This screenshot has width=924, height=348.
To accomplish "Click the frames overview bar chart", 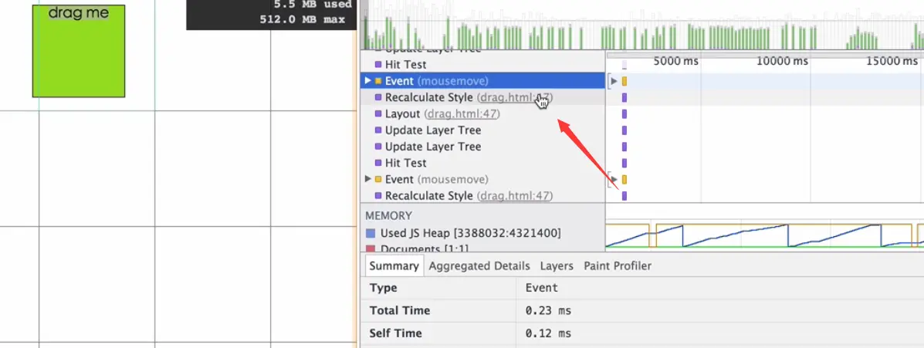I will point(642,25).
